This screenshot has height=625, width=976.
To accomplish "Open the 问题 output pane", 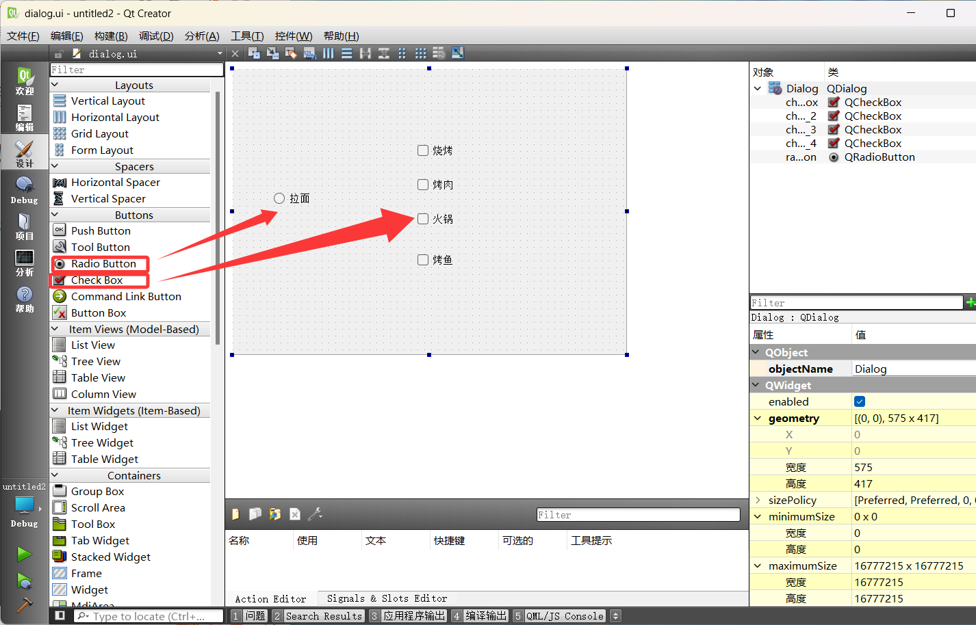I will [x=249, y=616].
